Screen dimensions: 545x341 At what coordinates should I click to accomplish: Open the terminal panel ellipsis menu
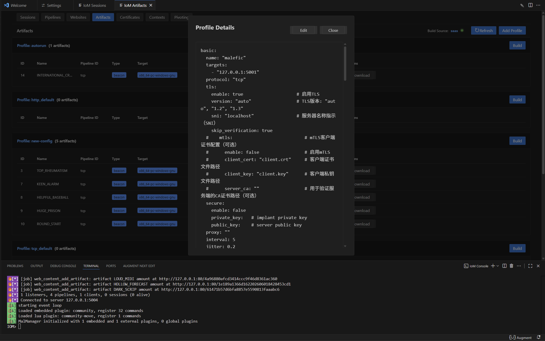[519, 266]
